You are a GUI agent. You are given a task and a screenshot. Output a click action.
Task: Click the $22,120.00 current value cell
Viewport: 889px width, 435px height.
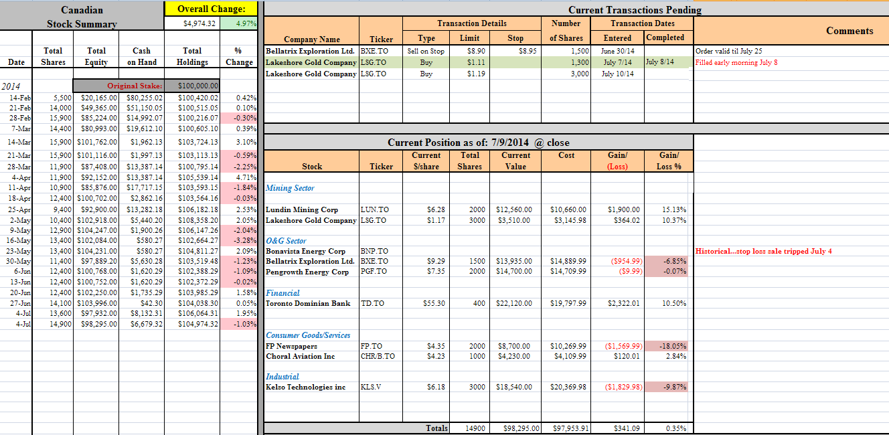515,303
